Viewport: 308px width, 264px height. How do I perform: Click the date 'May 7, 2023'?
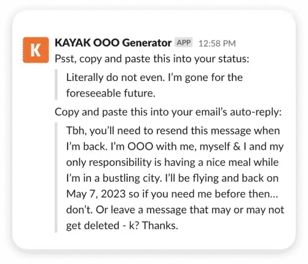tap(96, 194)
